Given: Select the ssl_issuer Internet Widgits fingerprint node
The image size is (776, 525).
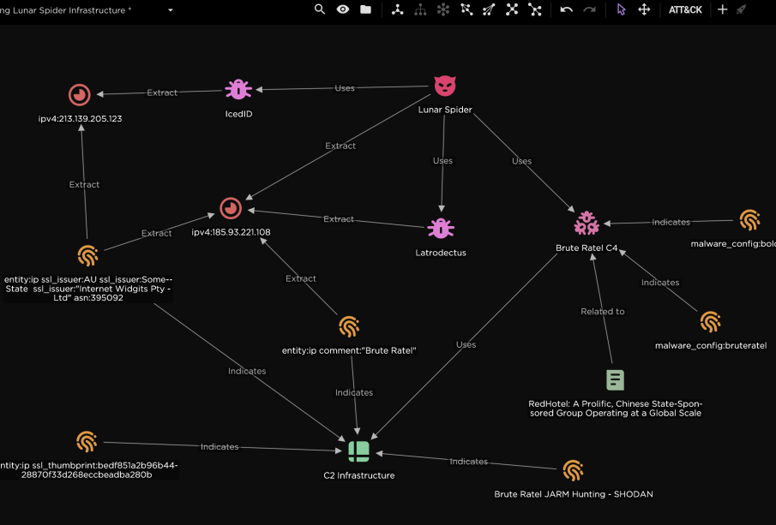Looking at the screenshot, I should coord(87,256).
